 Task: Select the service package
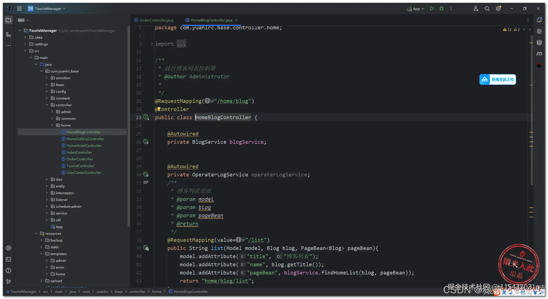point(61,213)
